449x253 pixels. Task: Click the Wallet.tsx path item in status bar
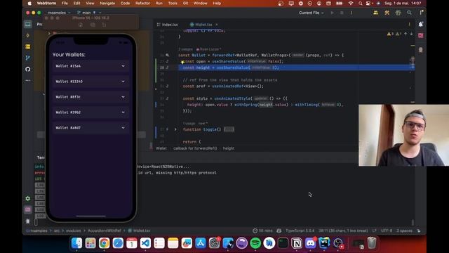point(139,231)
